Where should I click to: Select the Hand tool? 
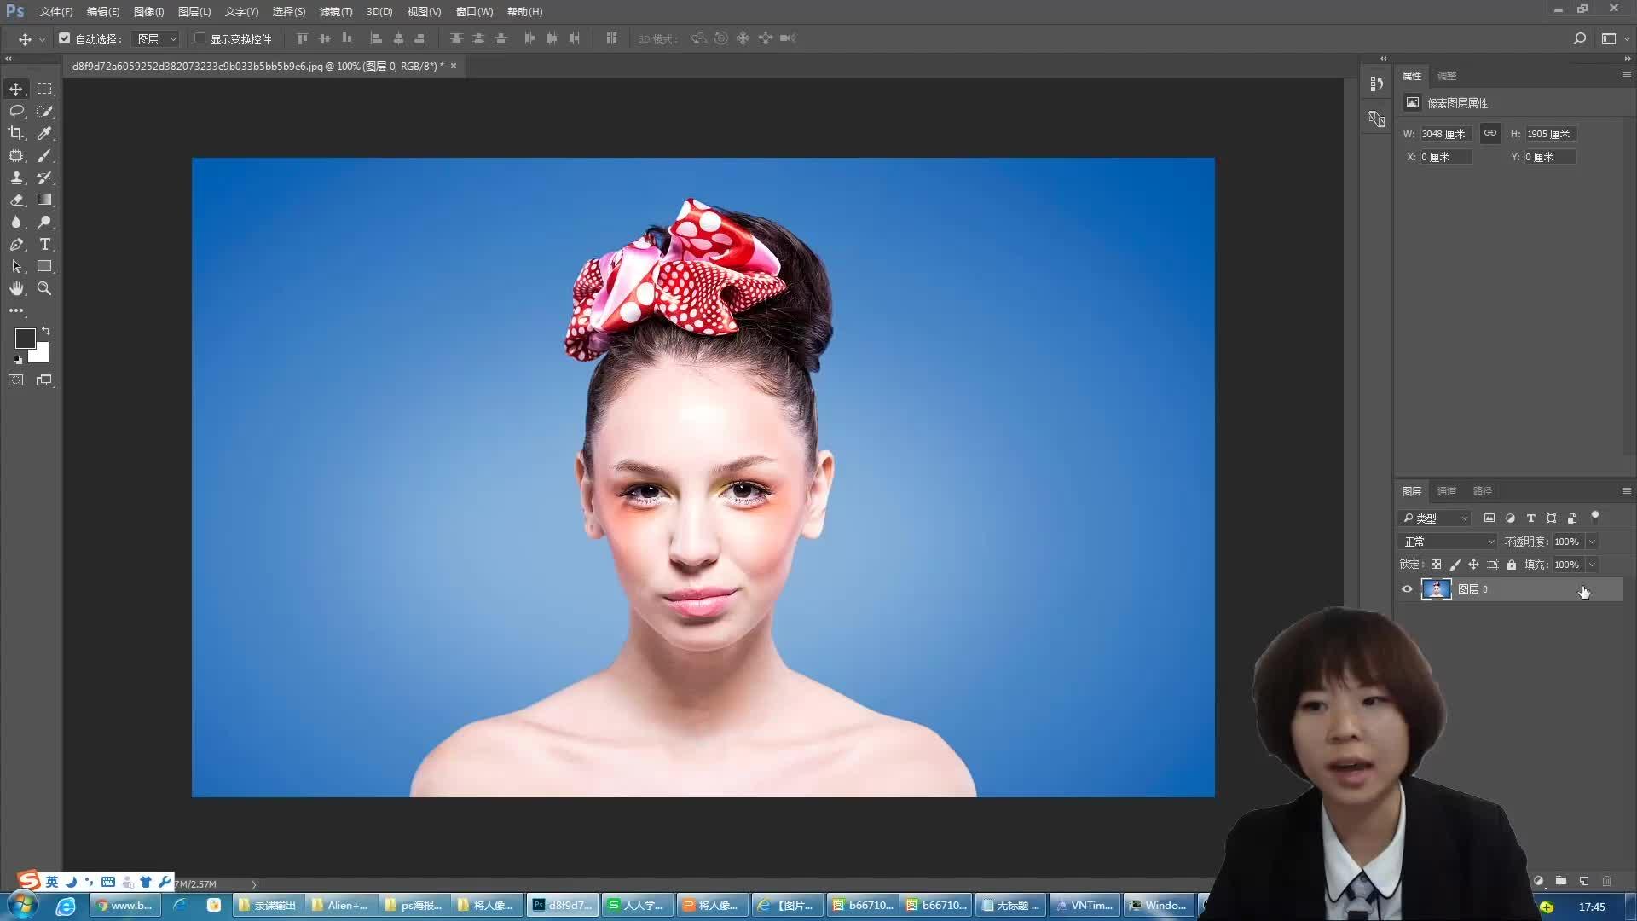coord(16,289)
